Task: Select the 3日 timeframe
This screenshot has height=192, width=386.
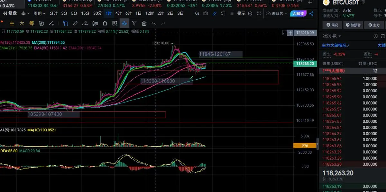Action: click(180, 13)
